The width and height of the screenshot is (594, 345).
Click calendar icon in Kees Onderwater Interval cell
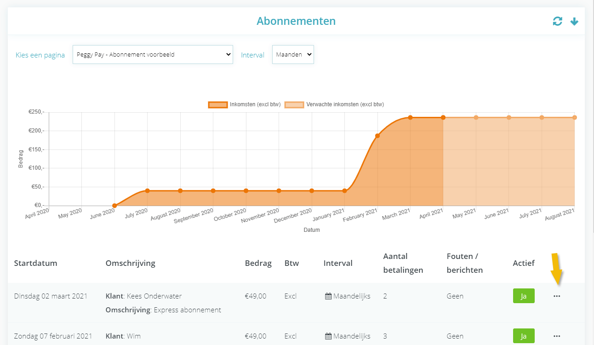coord(328,296)
